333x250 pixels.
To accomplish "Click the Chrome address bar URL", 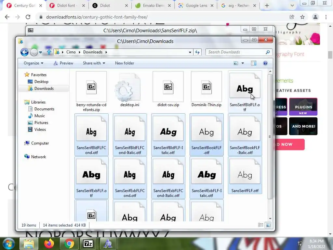I will coord(97,17).
